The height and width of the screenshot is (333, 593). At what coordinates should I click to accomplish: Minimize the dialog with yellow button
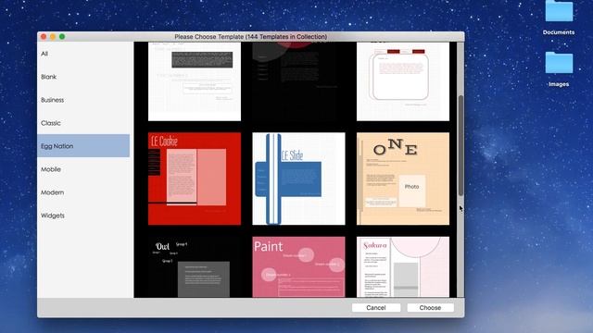coord(53,37)
